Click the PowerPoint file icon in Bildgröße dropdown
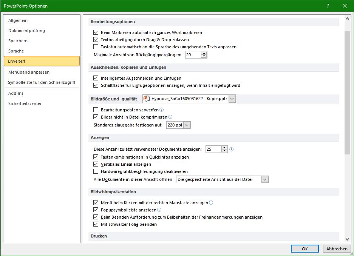354x256 pixels. click(147, 99)
